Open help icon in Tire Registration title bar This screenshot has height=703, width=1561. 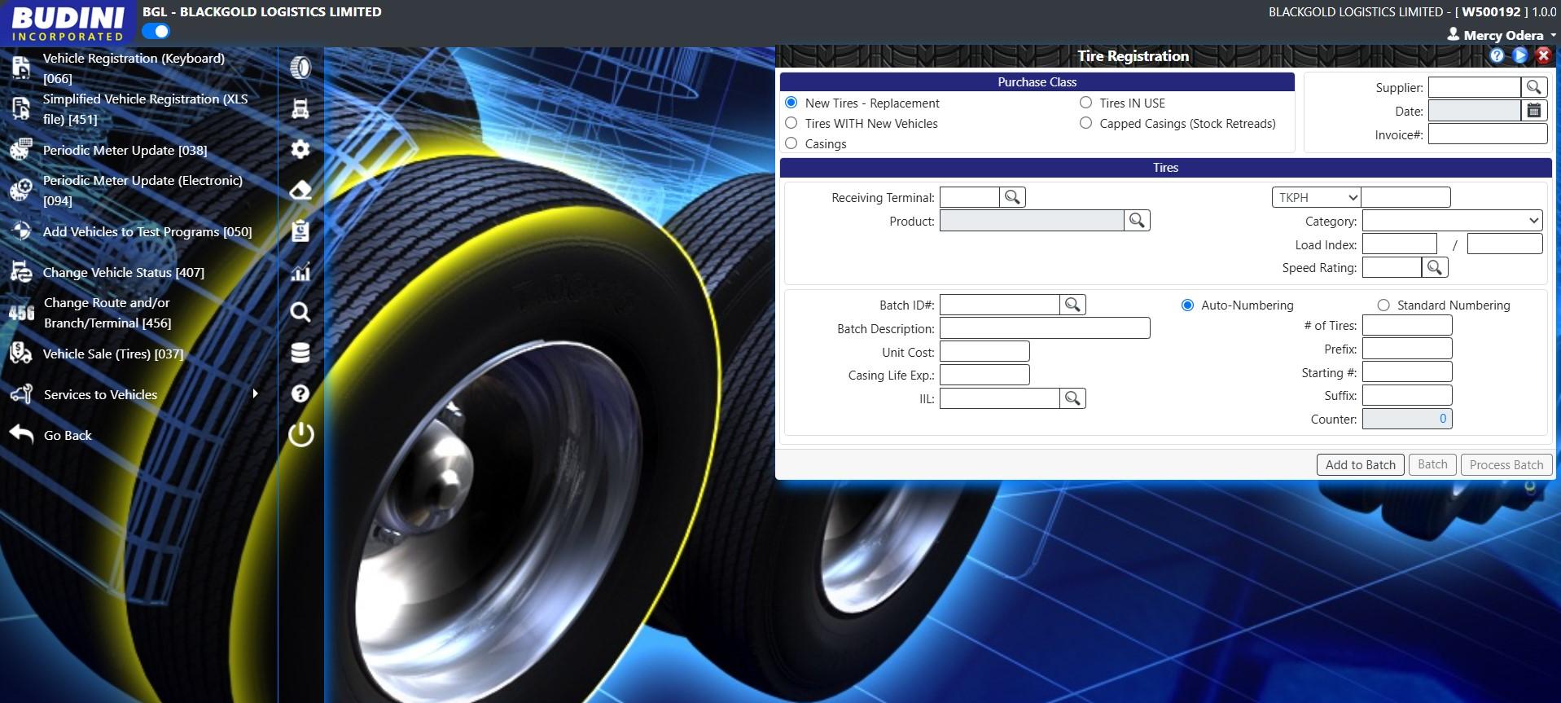(1497, 55)
